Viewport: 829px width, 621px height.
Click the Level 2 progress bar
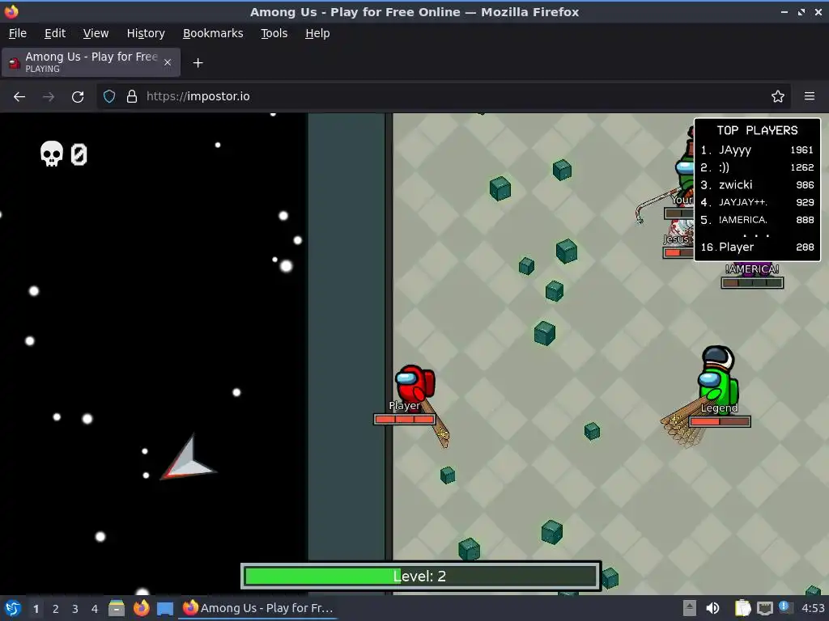tap(421, 576)
